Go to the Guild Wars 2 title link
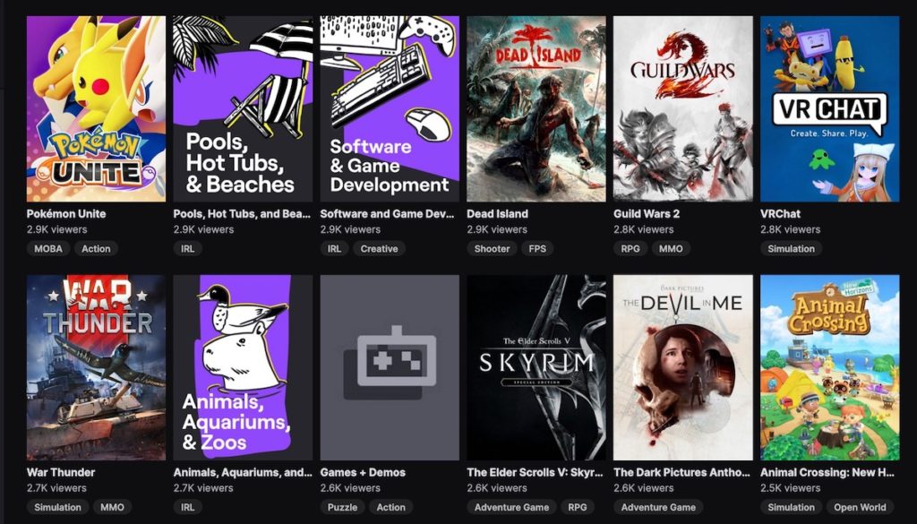917x524 pixels. point(647,214)
